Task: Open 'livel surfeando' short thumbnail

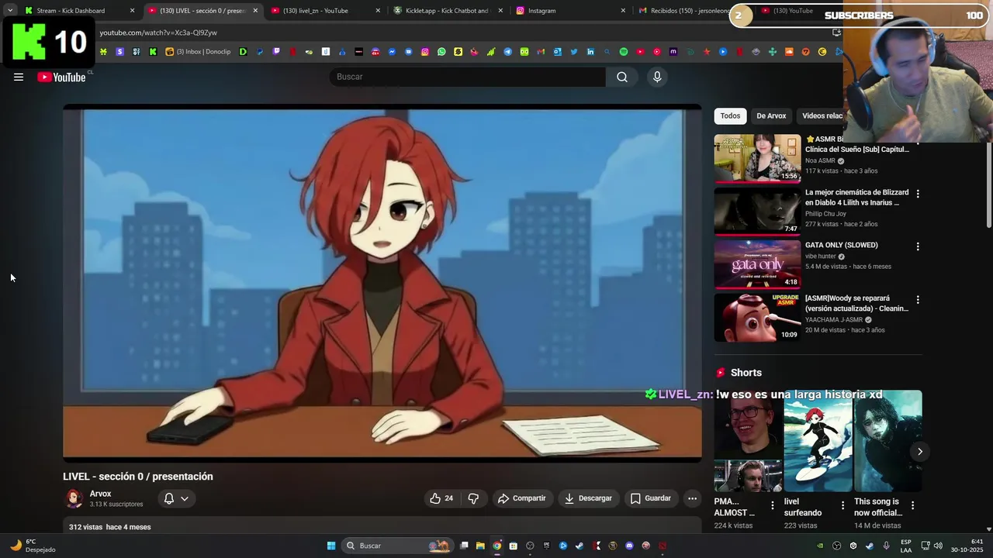Action: 818,441
